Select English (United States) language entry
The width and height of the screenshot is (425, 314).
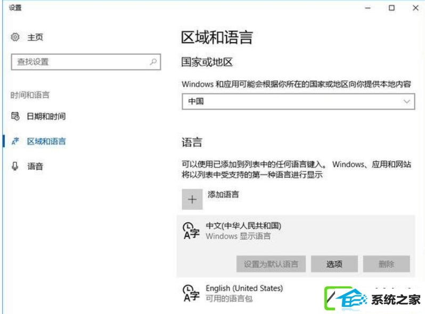pos(244,288)
